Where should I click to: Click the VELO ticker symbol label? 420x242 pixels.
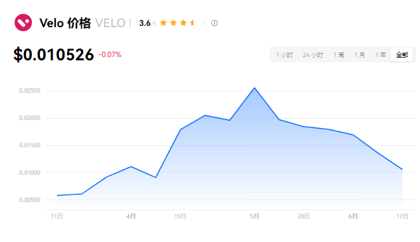point(110,23)
